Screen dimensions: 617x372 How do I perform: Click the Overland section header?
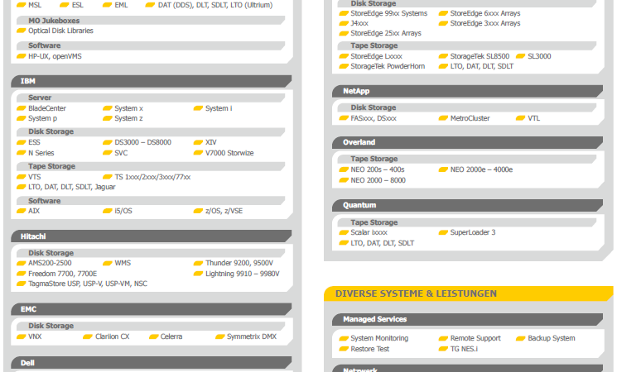click(467, 142)
